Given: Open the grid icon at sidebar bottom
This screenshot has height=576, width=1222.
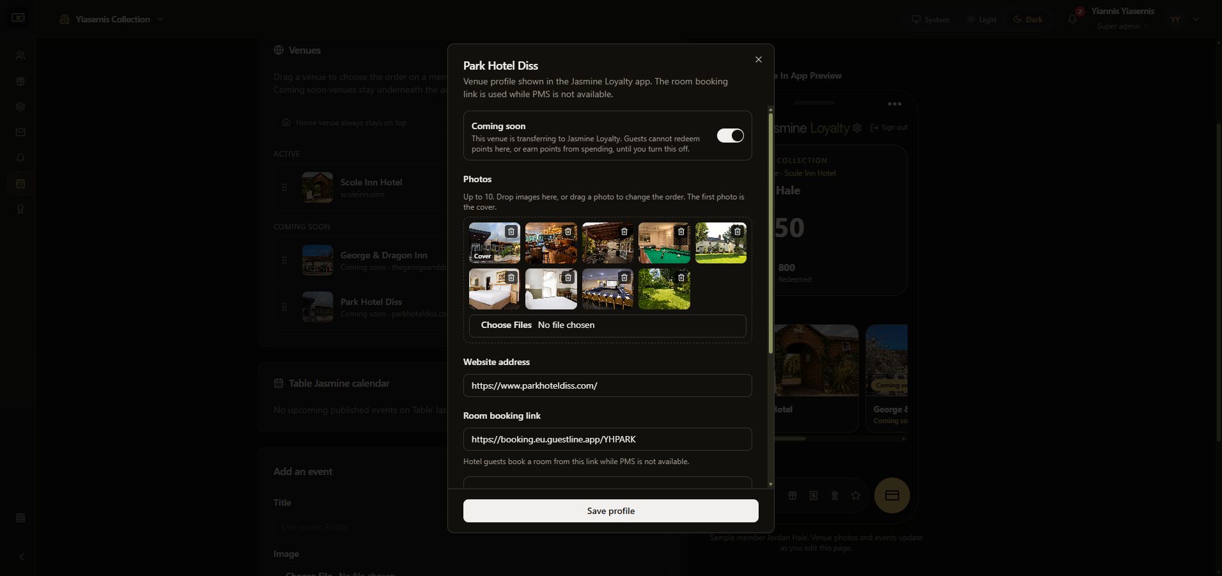Looking at the screenshot, I should coord(20,518).
